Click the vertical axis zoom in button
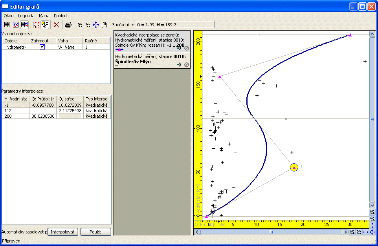 pos(372,212)
